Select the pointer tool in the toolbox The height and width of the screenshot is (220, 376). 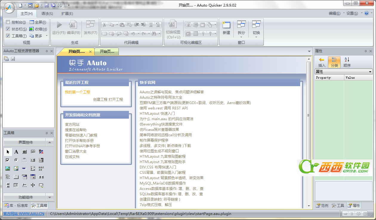8,152
